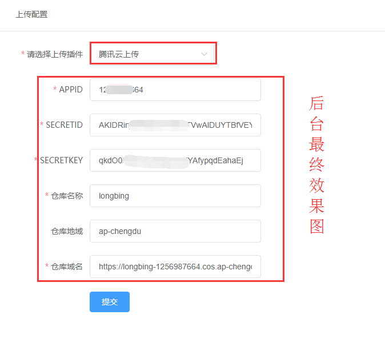Click the 仓库域名 label

click(x=67, y=267)
